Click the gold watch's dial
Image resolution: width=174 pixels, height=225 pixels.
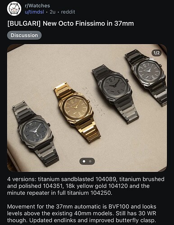click(76, 107)
